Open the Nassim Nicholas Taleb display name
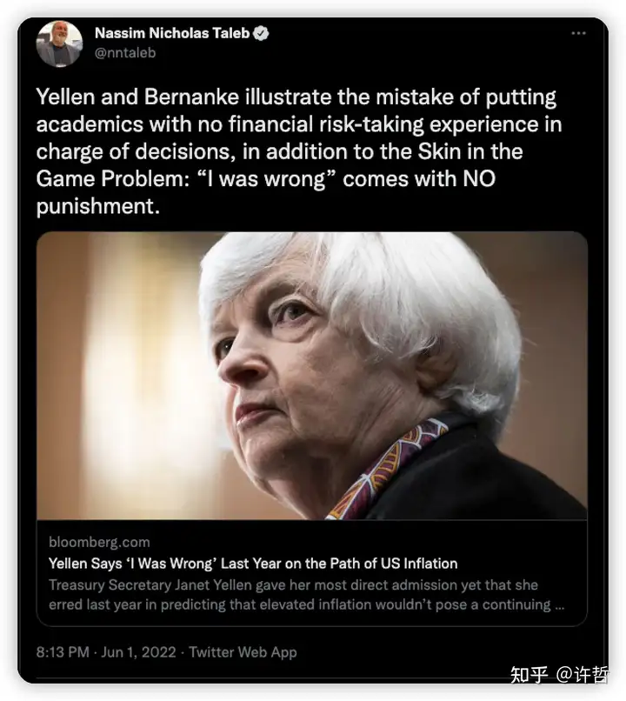Image resolution: width=626 pixels, height=701 pixels. click(171, 34)
